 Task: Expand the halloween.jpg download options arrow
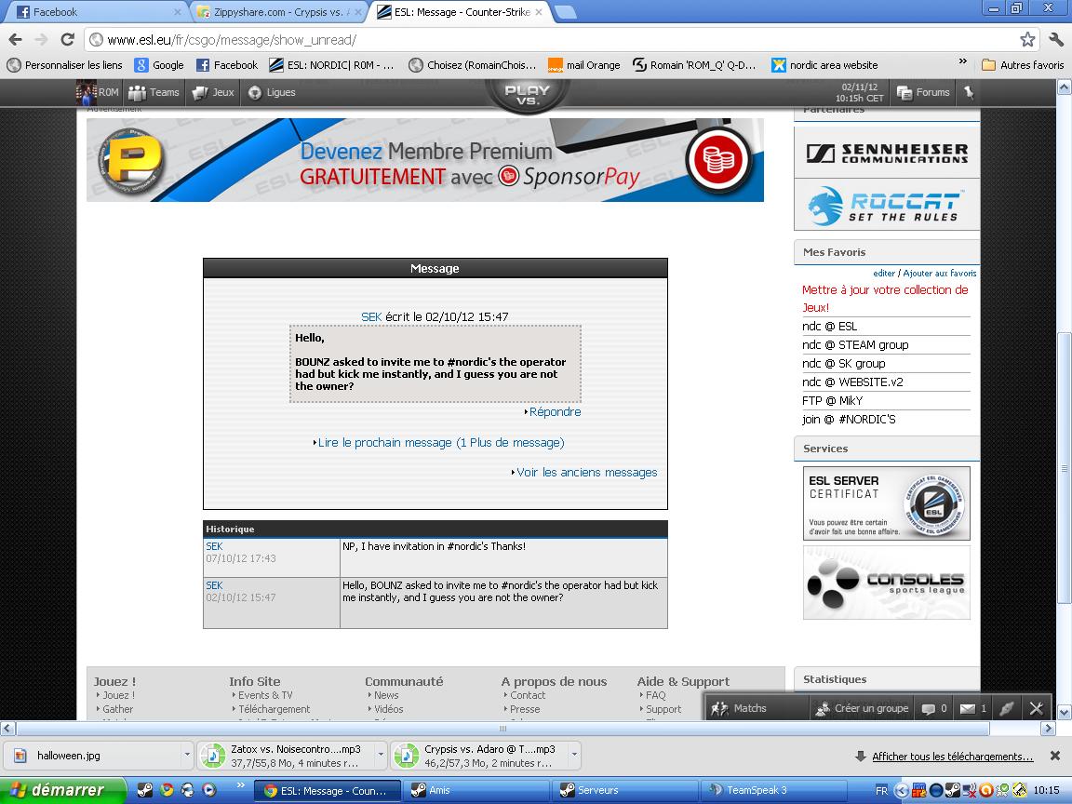pyautogui.click(x=187, y=756)
